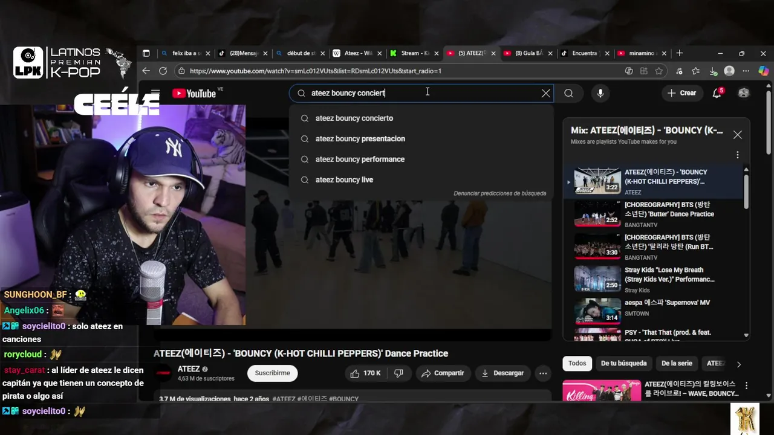Open the Crear create menu
774x435 pixels.
tap(682, 93)
